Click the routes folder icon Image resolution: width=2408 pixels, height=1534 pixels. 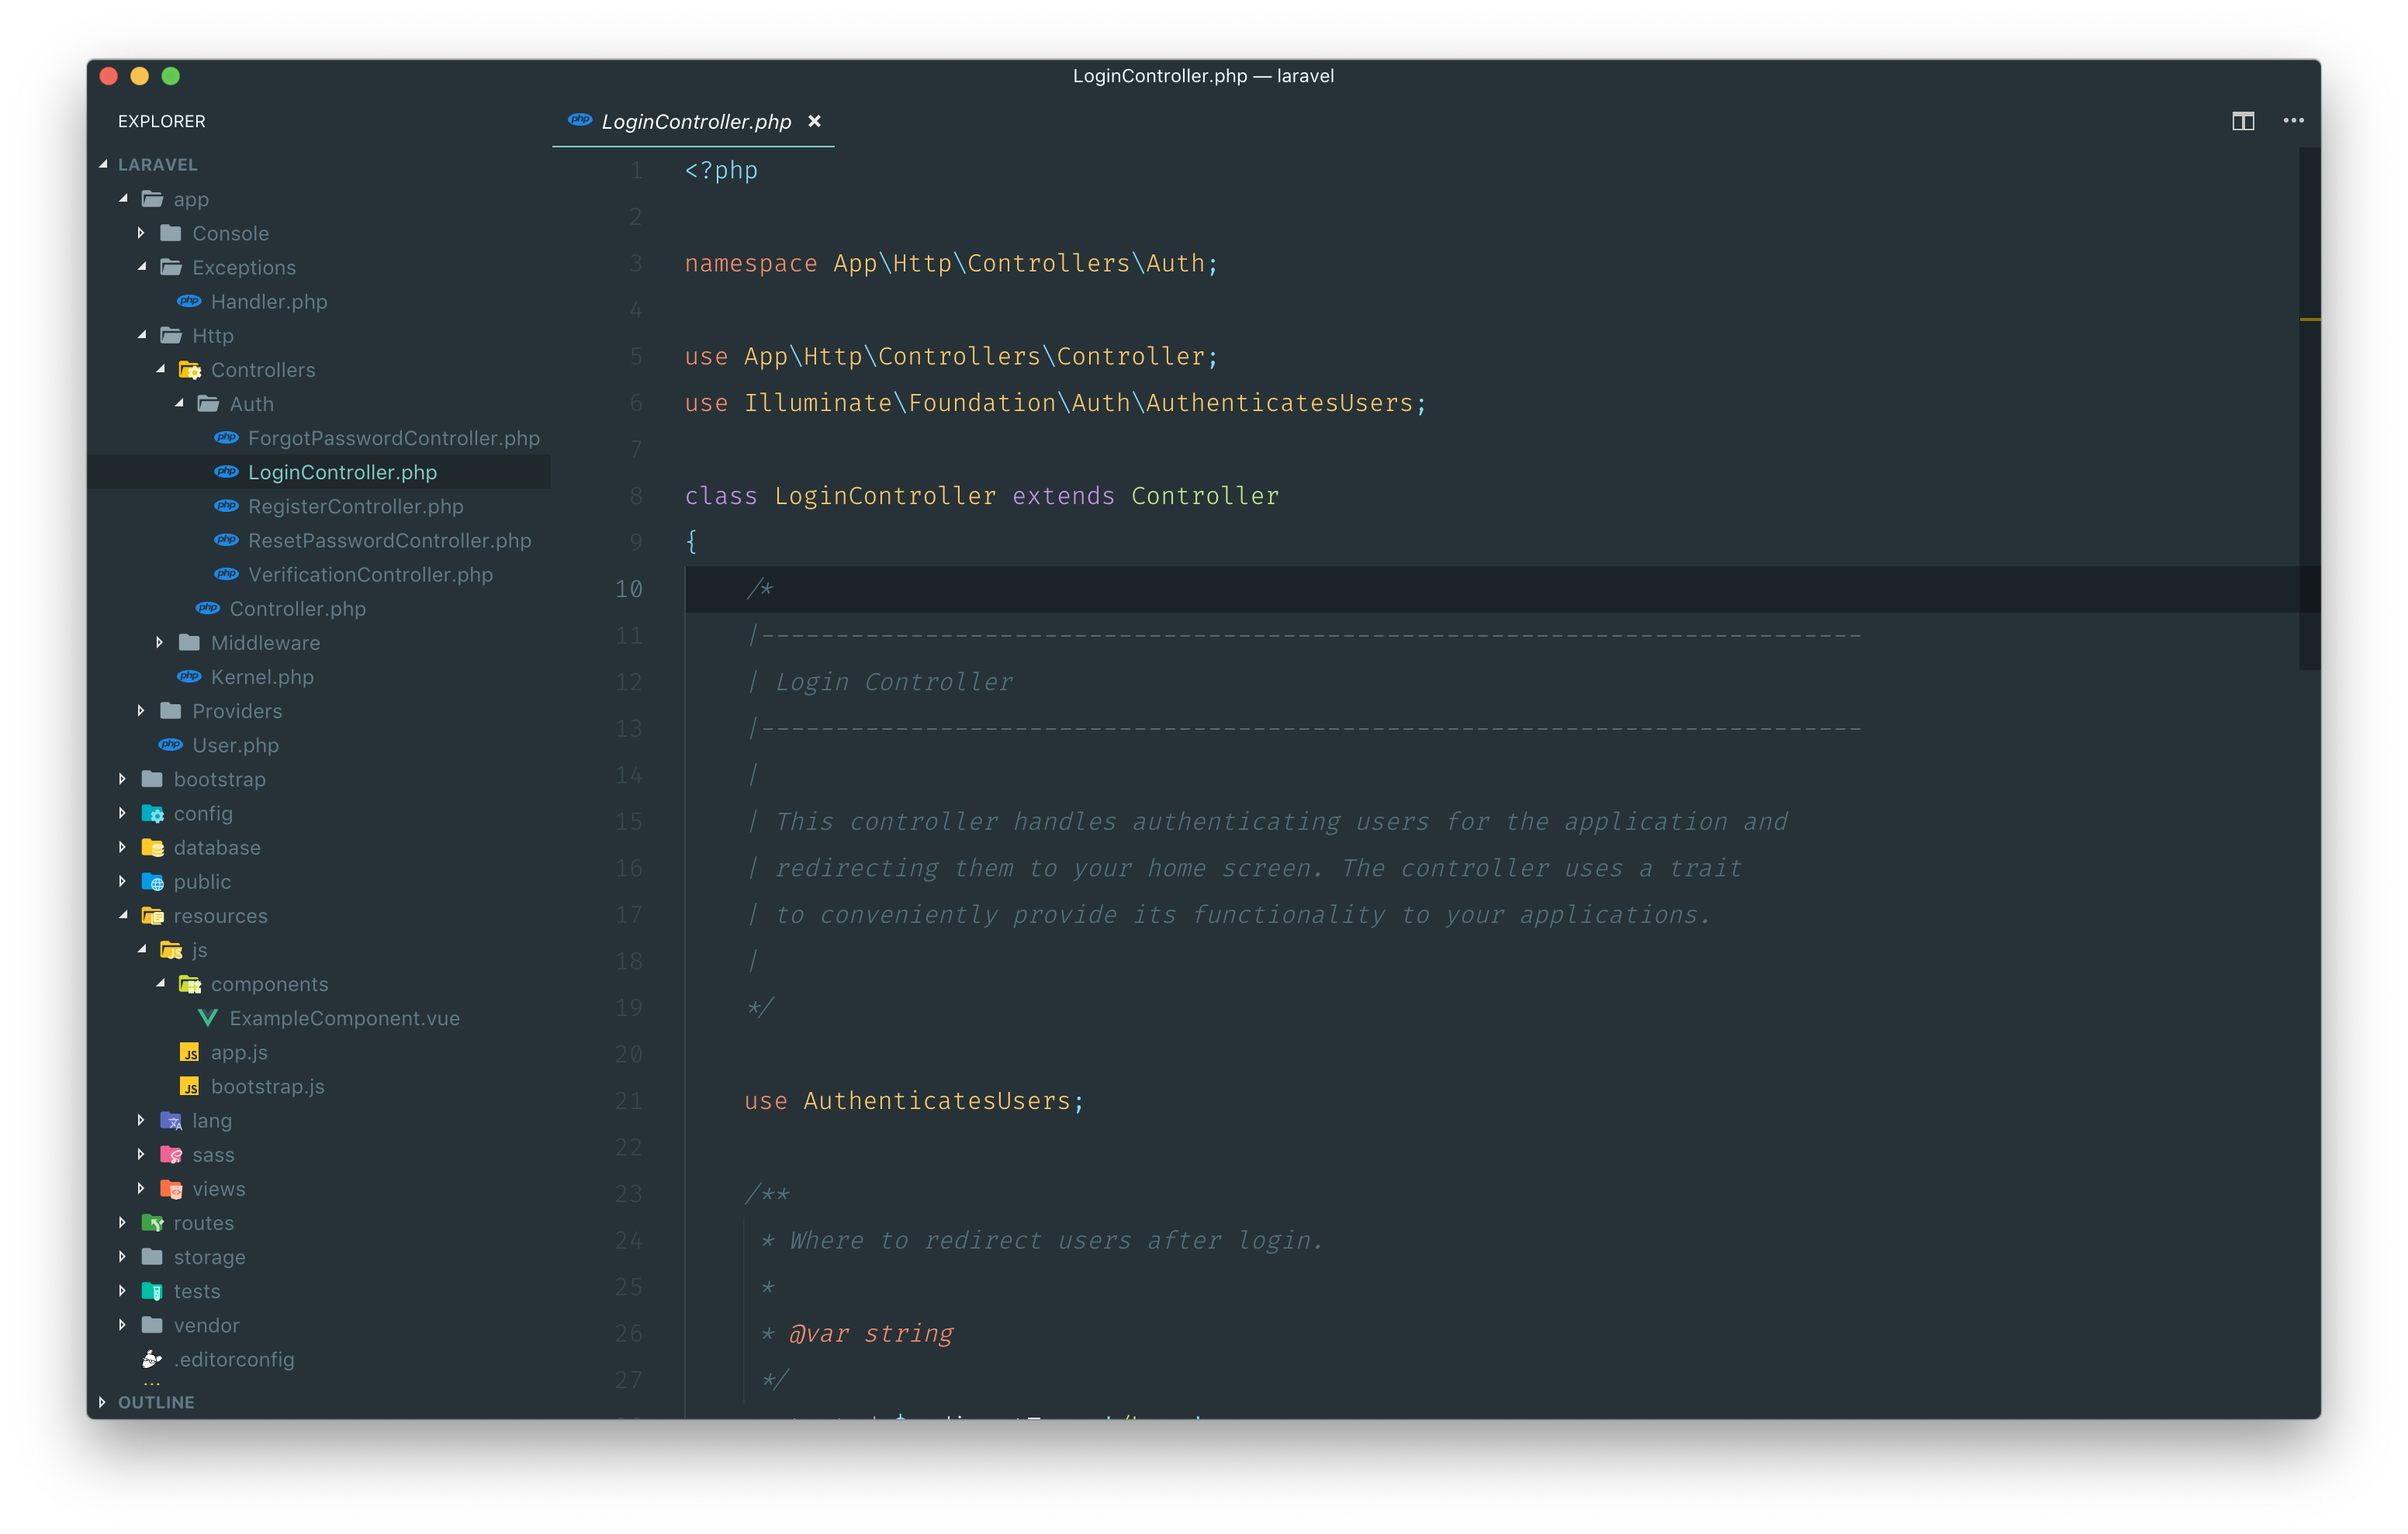coord(152,1222)
